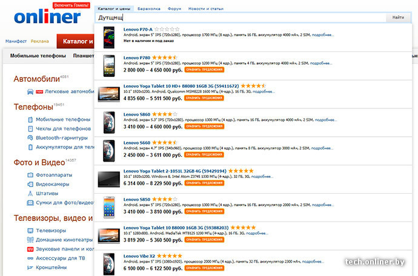Open the Lenovo P780 product thumbnail
The width and height of the screenshot is (418, 276).
[109, 66]
